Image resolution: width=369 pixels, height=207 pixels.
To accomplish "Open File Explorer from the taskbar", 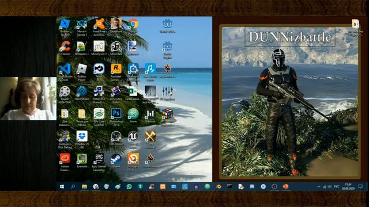I will (84, 186).
